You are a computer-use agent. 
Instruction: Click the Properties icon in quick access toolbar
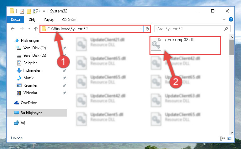[22, 11]
